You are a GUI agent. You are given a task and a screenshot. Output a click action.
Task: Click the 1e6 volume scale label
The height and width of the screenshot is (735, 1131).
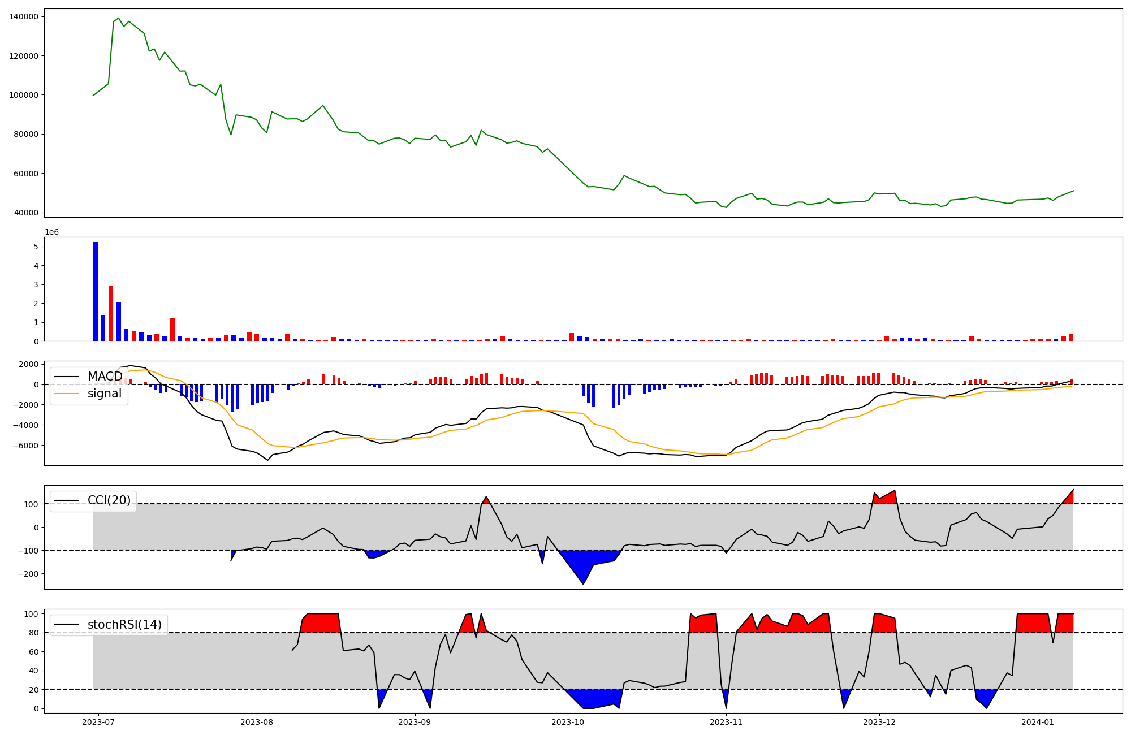[51, 232]
